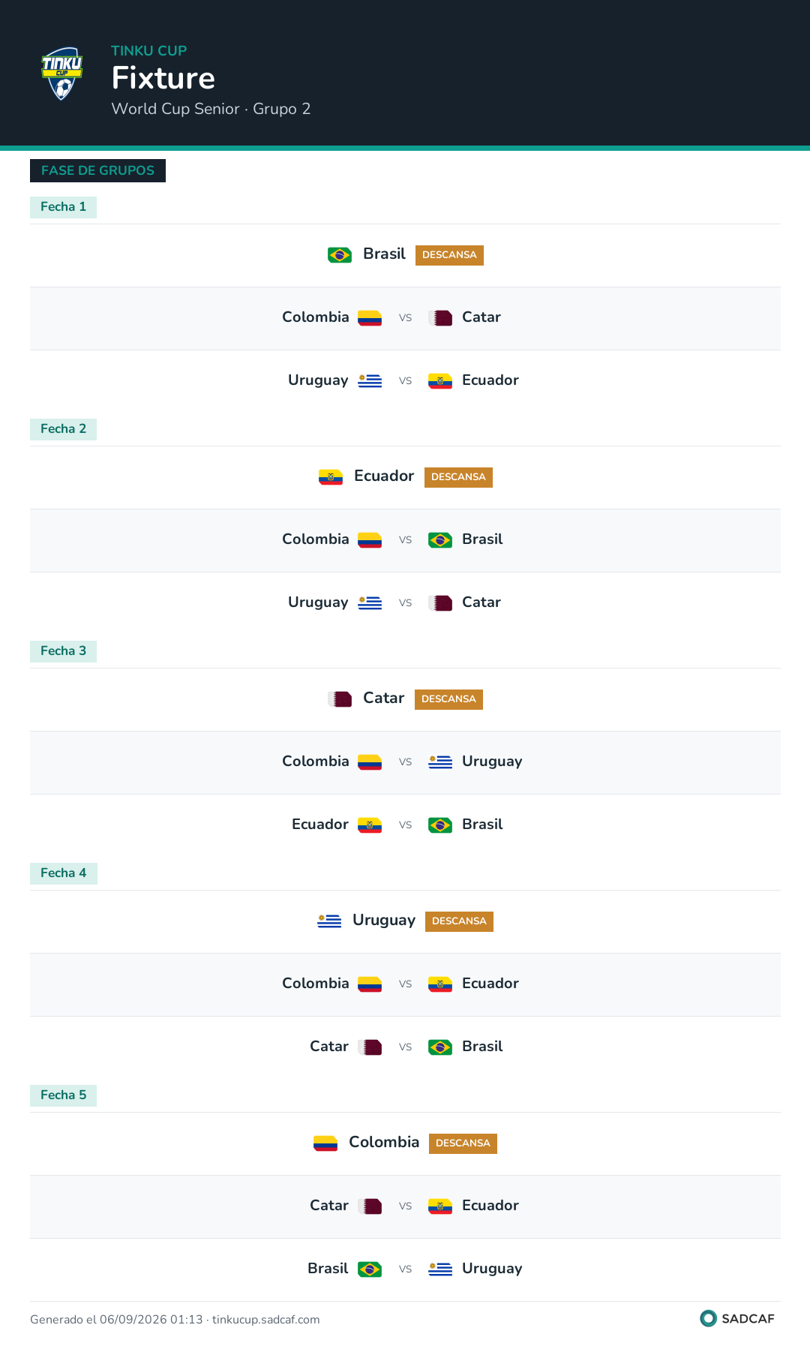Open the tinkucup.sadcaf.com footer link

(265, 1320)
